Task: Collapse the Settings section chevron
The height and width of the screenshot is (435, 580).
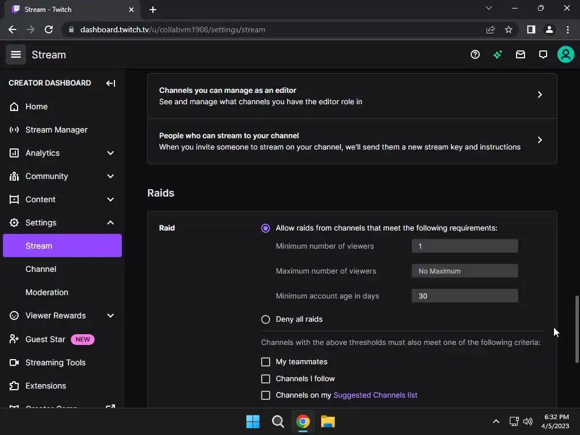Action: coord(110,223)
